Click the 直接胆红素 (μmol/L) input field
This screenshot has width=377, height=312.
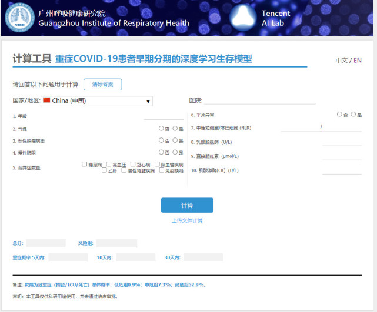[x=342, y=156]
